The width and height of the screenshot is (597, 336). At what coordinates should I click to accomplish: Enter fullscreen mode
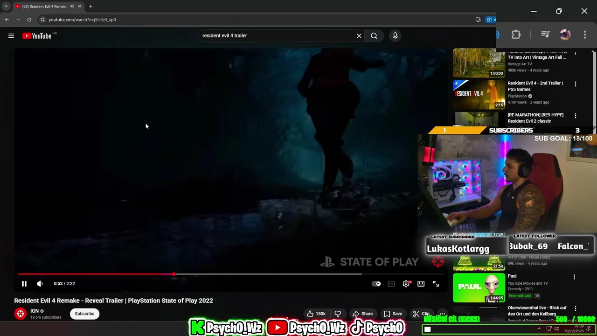[436, 284]
